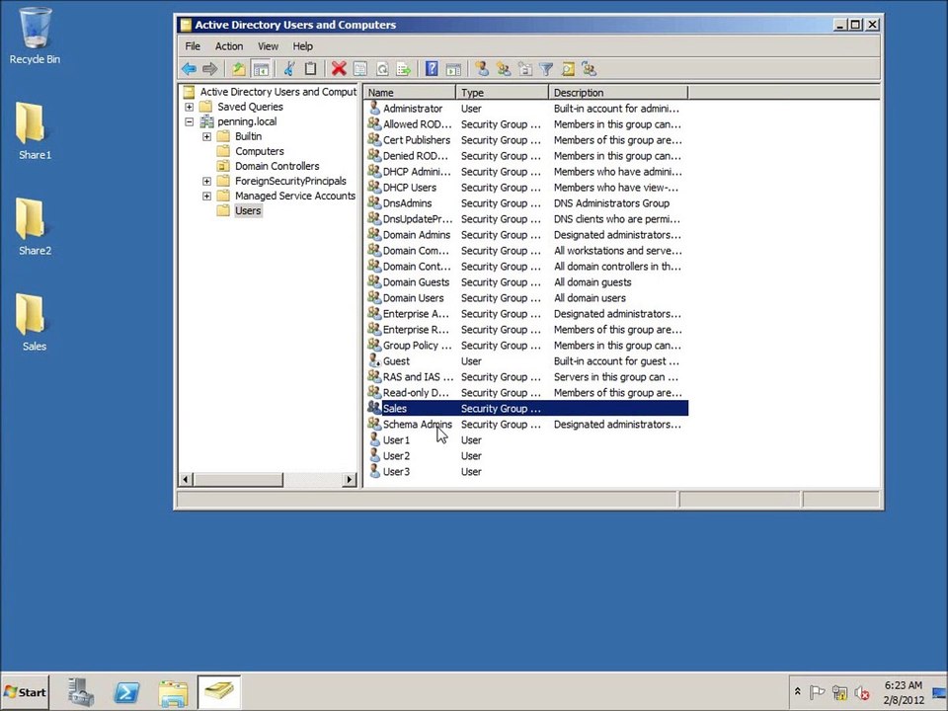
Task: Open Windows Explorer from the taskbar
Action: click(x=173, y=693)
